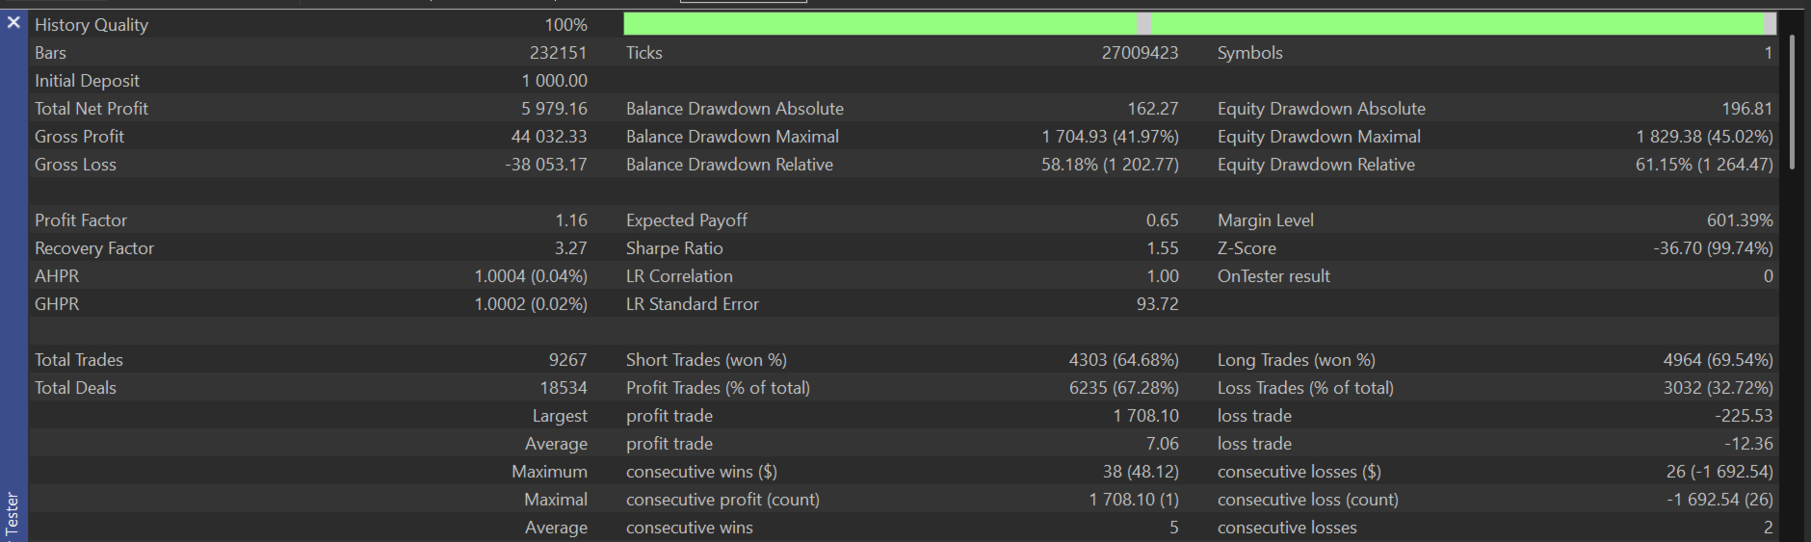
Task: Click the green History Quality bar
Action: pyautogui.click(x=1199, y=24)
